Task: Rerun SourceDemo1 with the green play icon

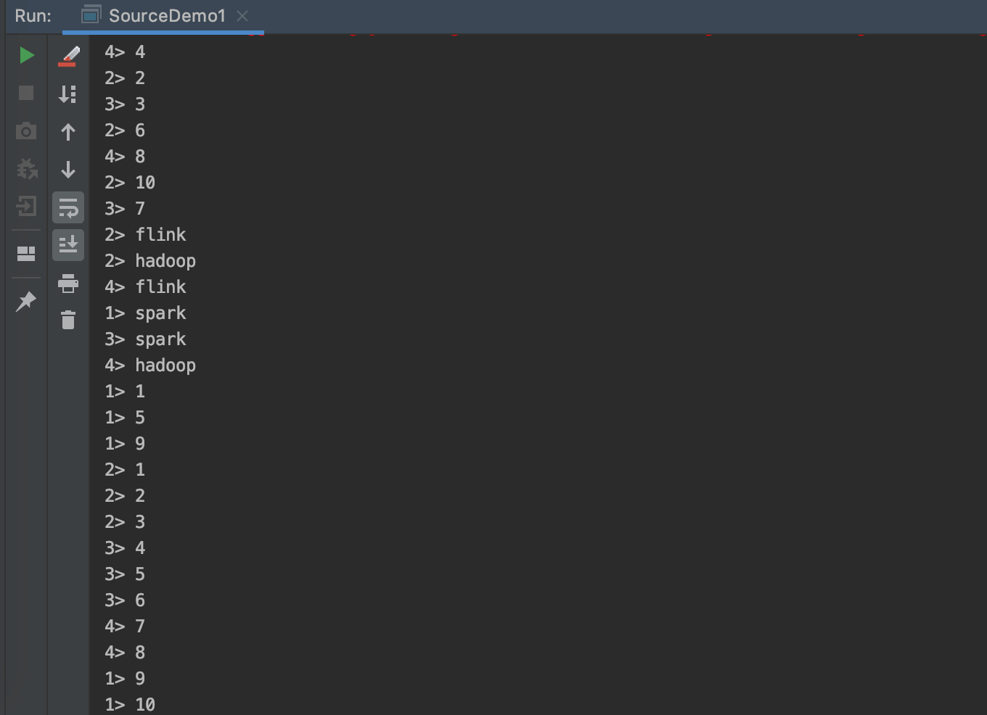Action: [x=26, y=55]
